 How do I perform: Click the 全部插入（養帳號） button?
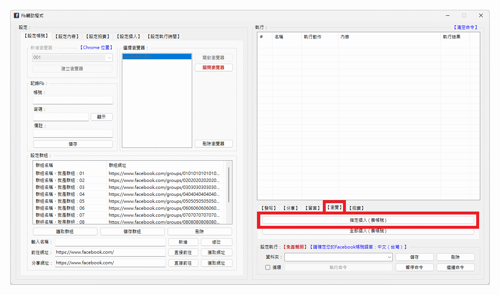coord(368,231)
